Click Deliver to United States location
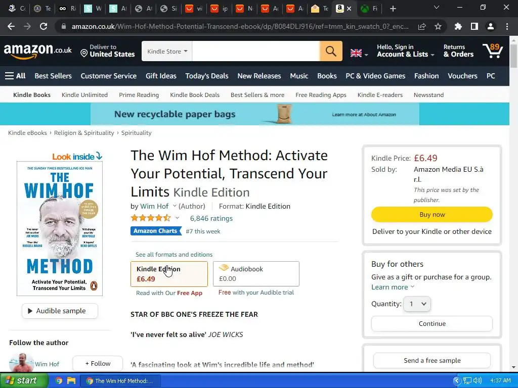 pyautogui.click(x=108, y=51)
